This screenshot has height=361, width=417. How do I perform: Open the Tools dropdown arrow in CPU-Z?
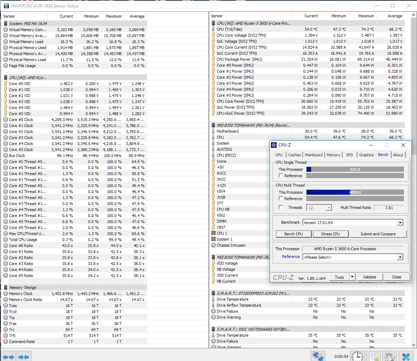(352, 277)
